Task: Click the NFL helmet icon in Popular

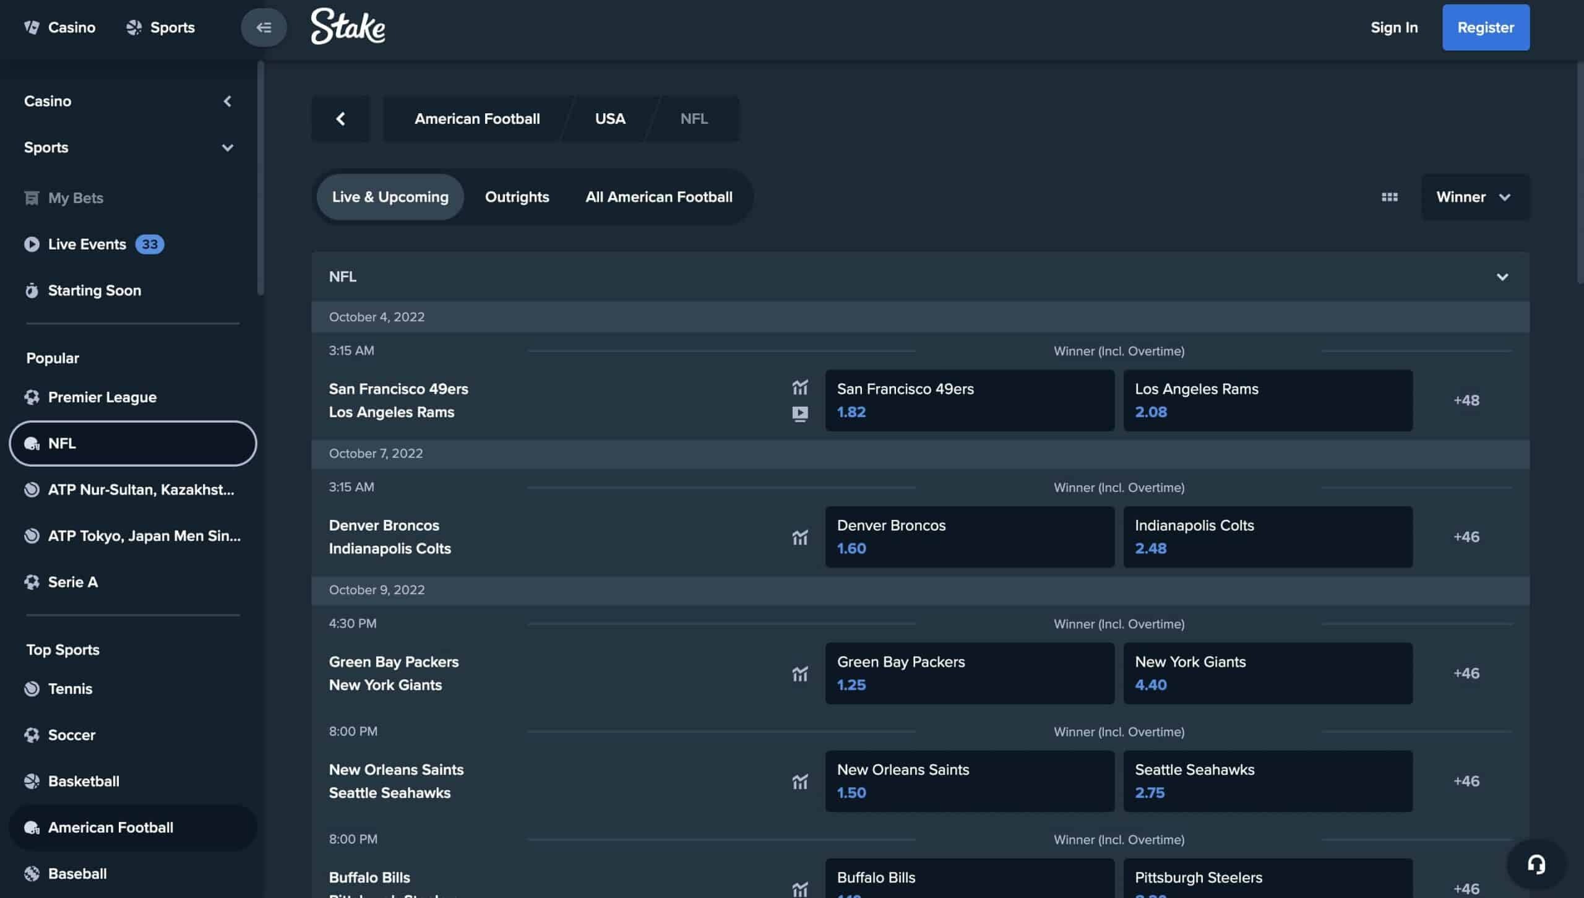Action: [x=32, y=444]
